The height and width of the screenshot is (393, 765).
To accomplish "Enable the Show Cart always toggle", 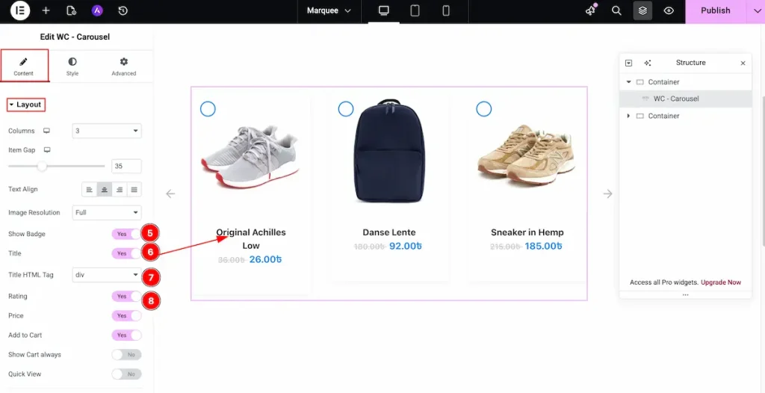I will pos(126,355).
